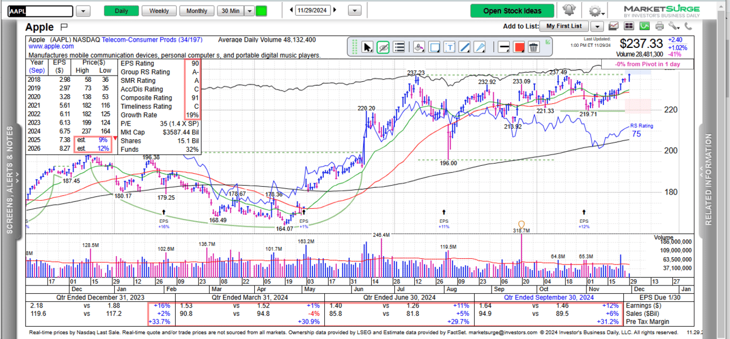The width and height of the screenshot is (730, 339).
Task: Go to previous date arrow
Action: pyautogui.click(x=291, y=10)
